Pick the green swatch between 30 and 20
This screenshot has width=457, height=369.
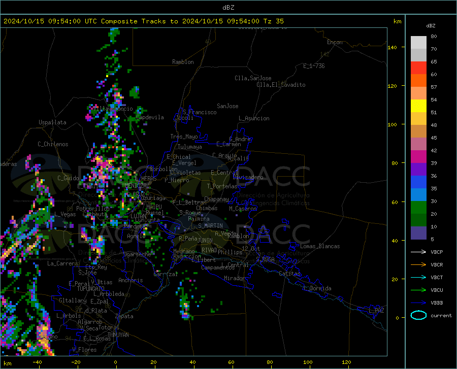(418, 208)
